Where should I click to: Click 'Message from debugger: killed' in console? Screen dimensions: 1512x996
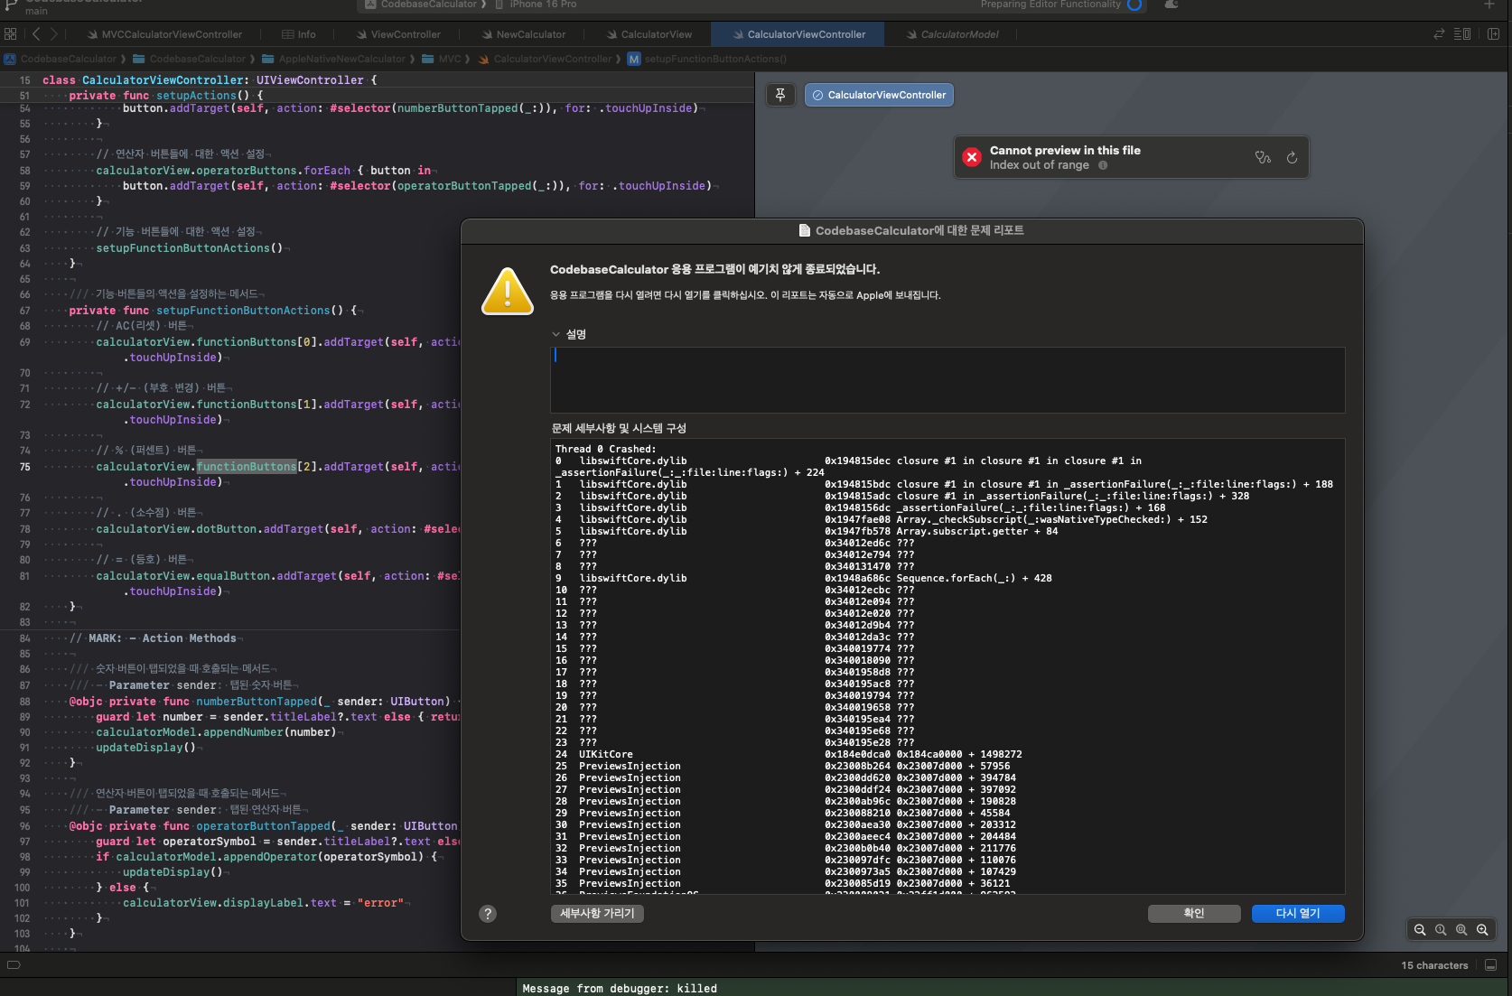(620, 989)
